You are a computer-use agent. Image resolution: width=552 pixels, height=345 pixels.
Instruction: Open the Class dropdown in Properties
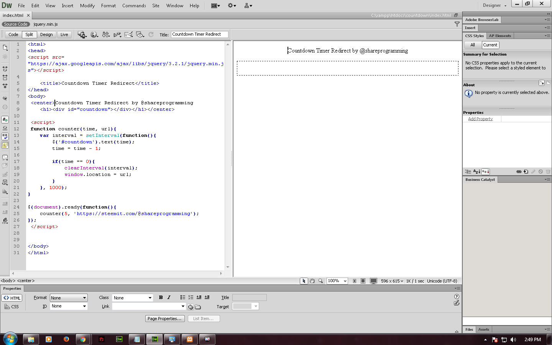point(132,298)
